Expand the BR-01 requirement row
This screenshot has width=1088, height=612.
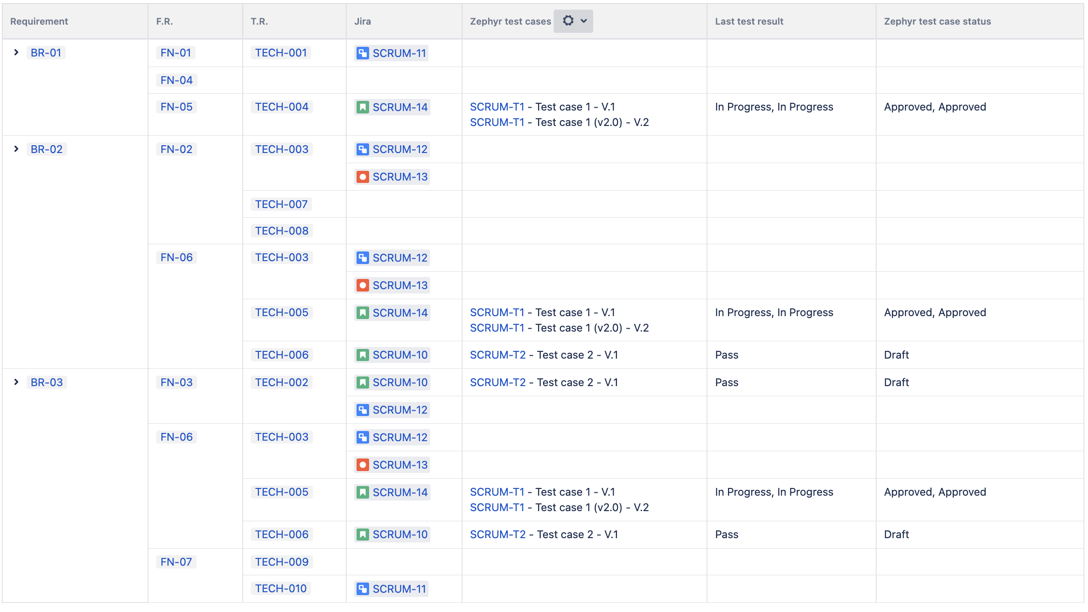point(16,52)
